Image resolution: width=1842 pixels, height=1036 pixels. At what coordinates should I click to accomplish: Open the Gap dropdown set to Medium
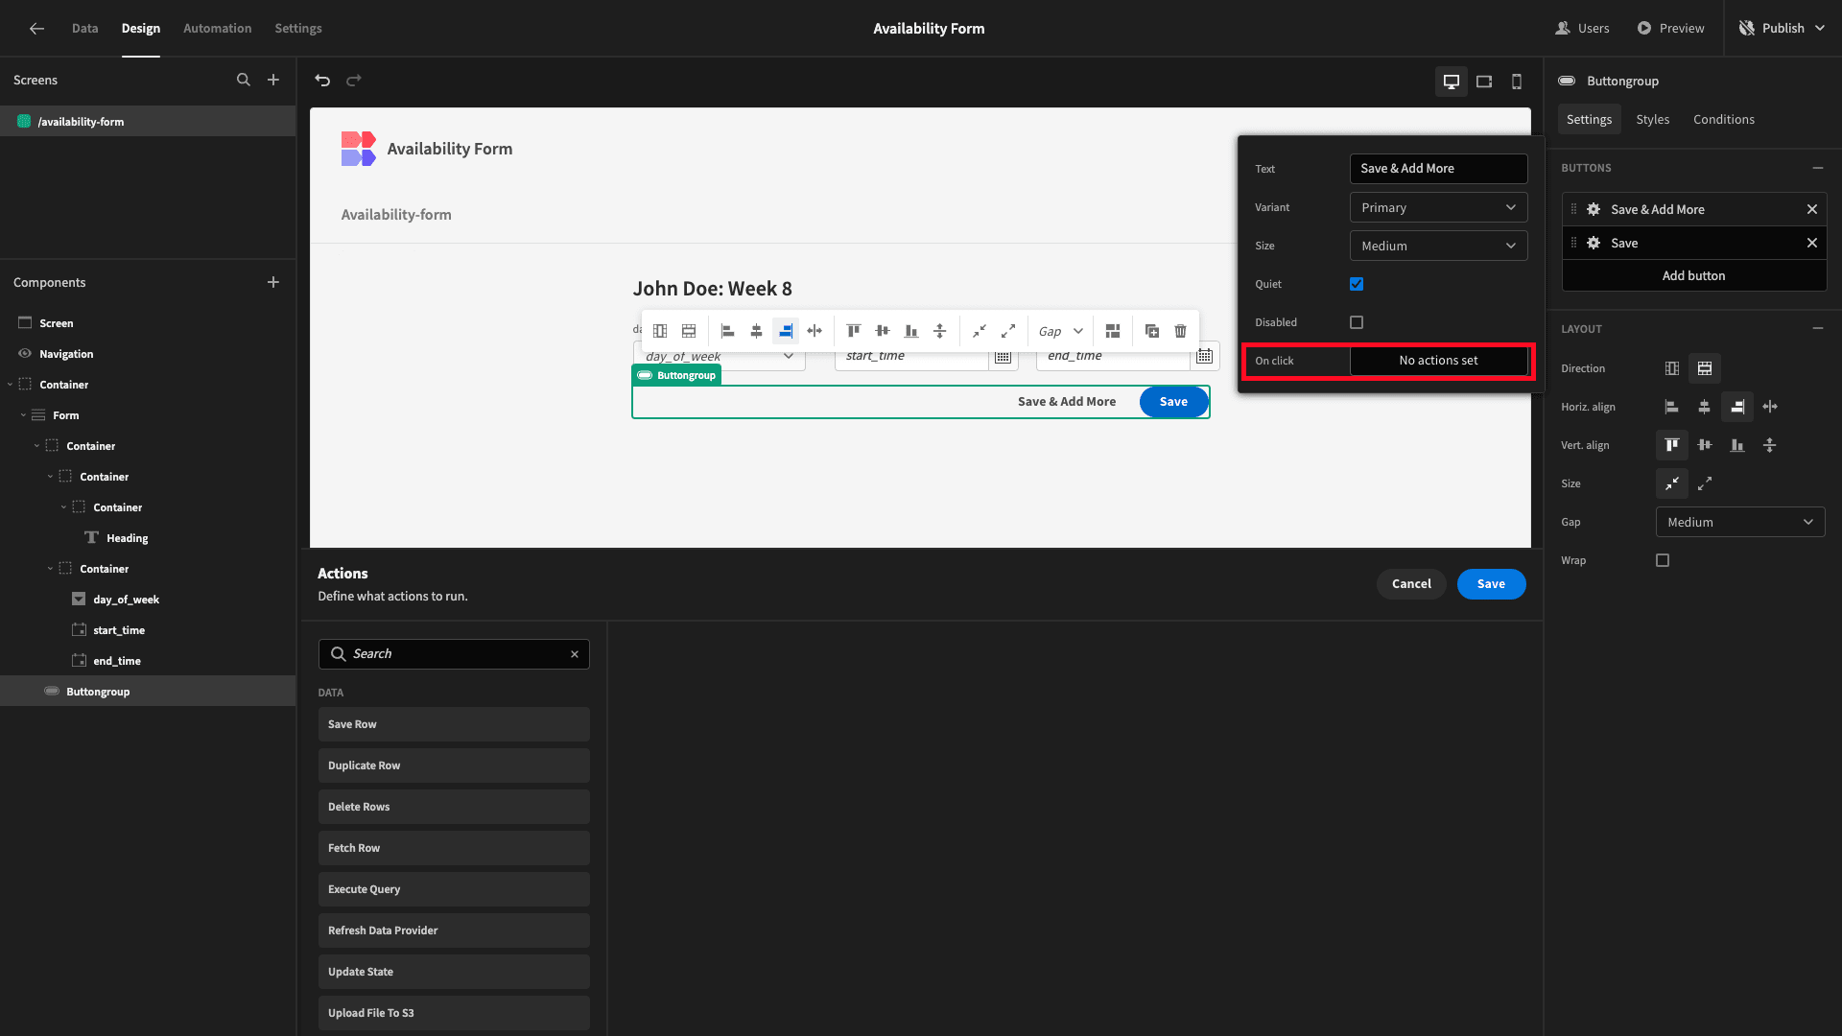1740,522
